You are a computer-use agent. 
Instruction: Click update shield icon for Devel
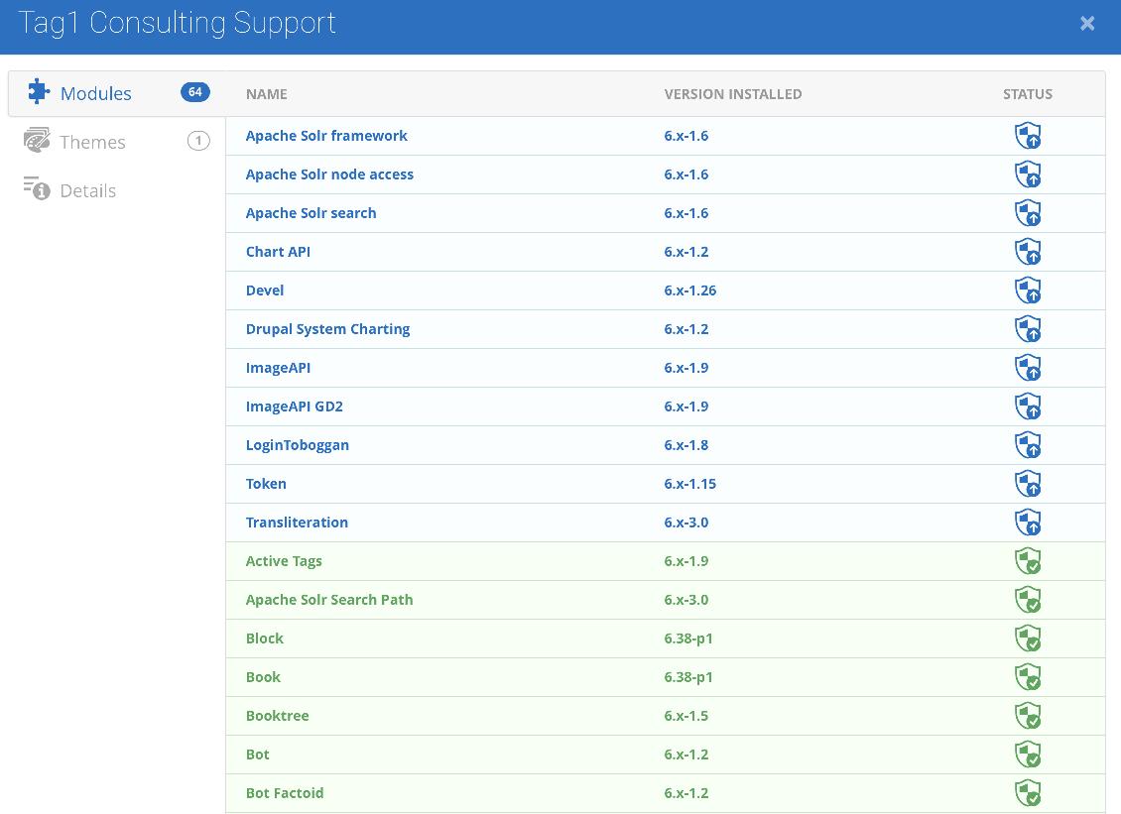click(1028, 291)
